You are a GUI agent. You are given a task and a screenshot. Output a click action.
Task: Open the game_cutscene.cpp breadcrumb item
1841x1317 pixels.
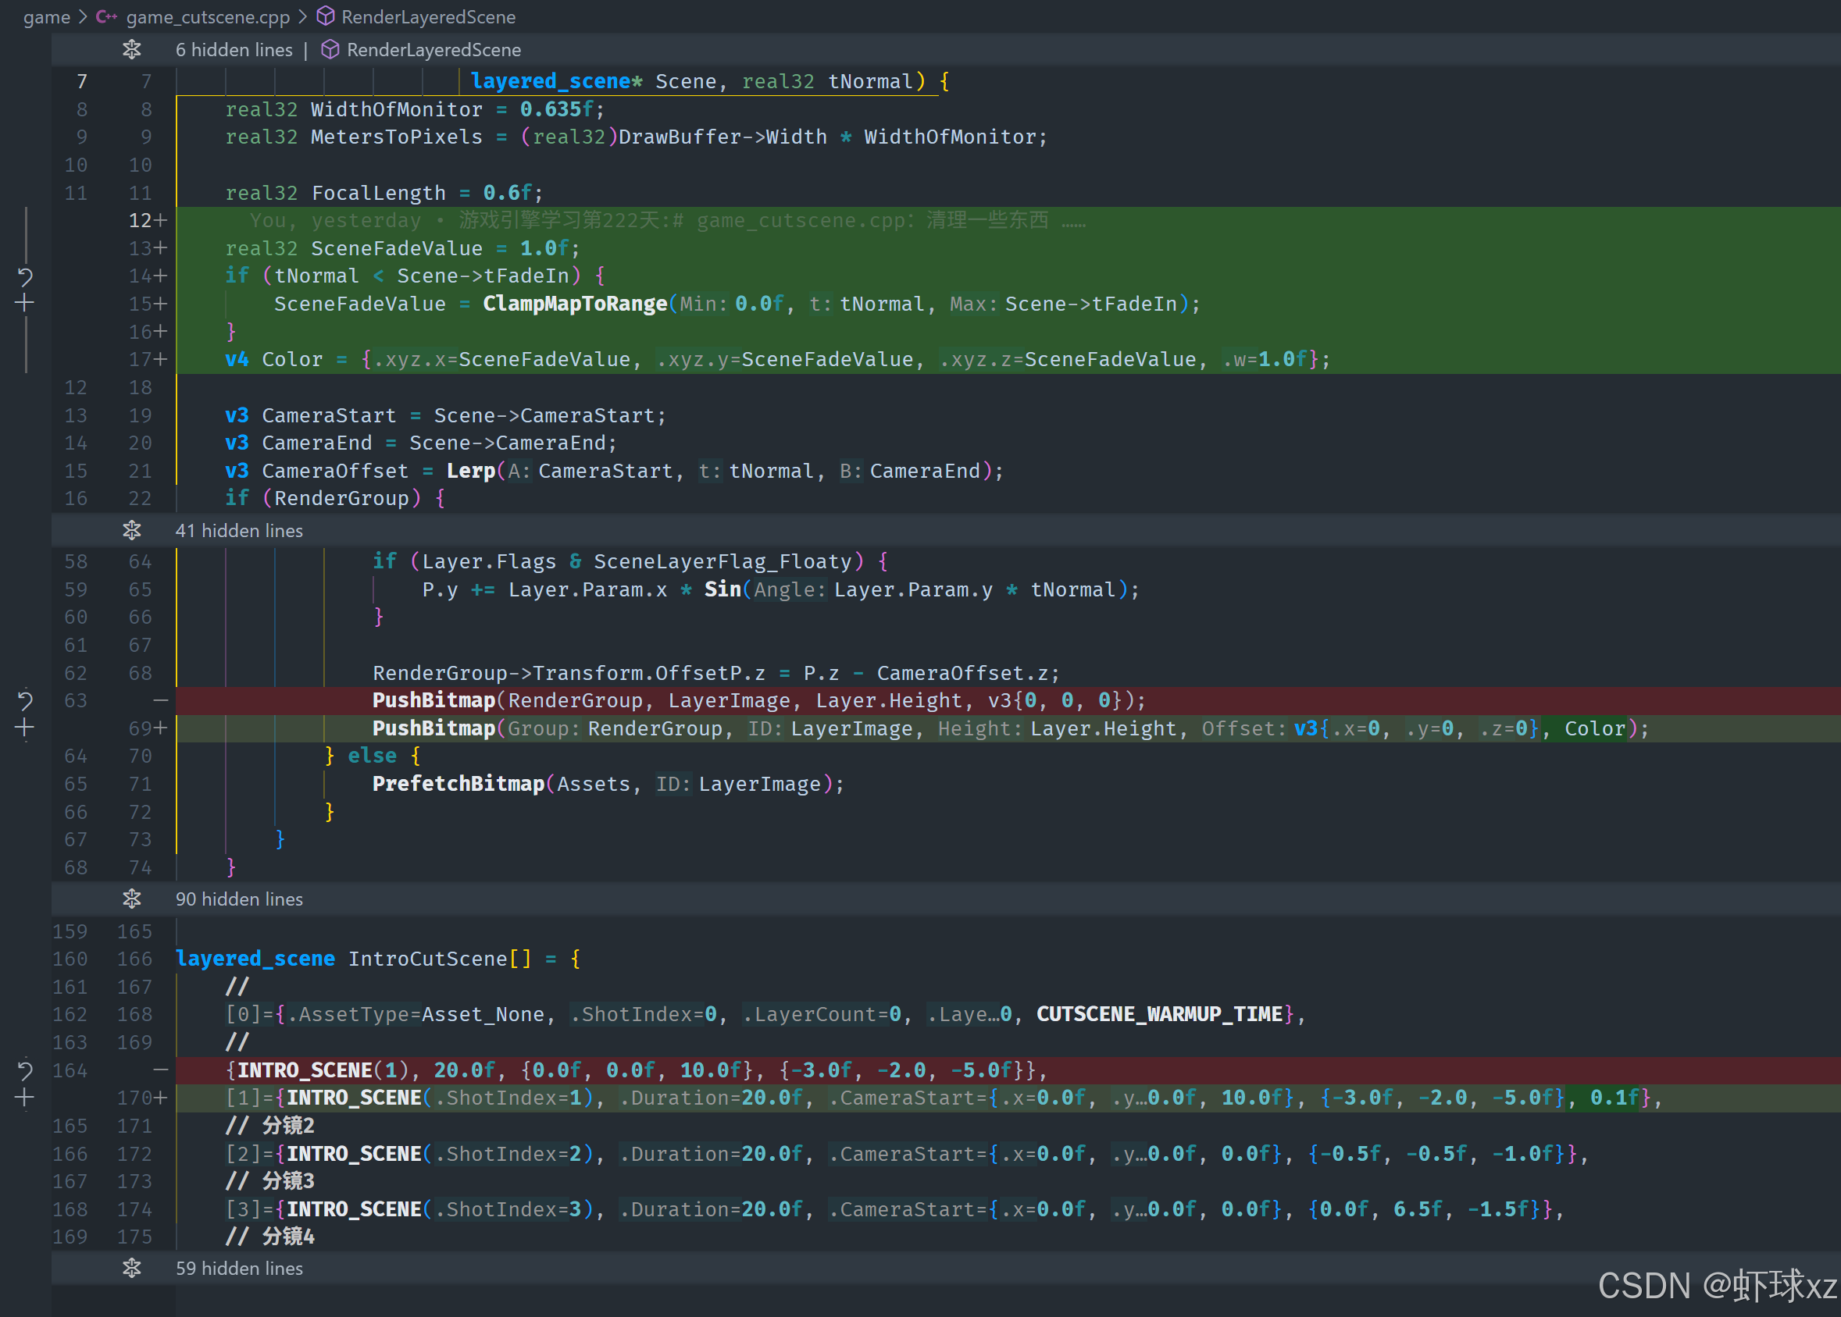(208, 17)
